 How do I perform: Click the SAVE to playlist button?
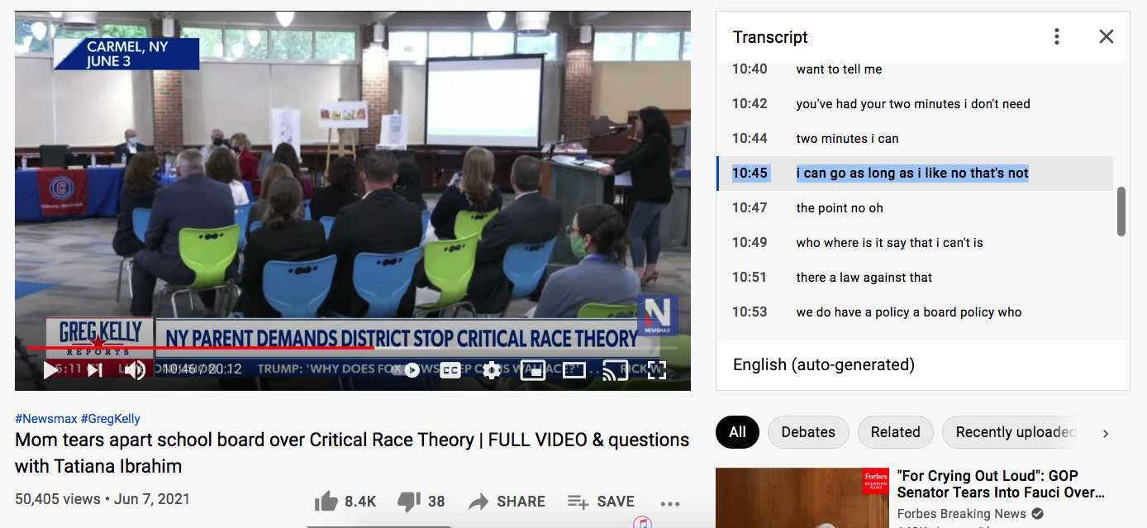click(601, 502)
